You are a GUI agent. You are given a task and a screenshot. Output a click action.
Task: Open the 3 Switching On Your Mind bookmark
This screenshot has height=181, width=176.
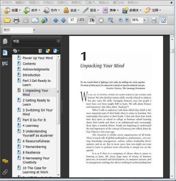pyautogui.click(x=38, y=112)
